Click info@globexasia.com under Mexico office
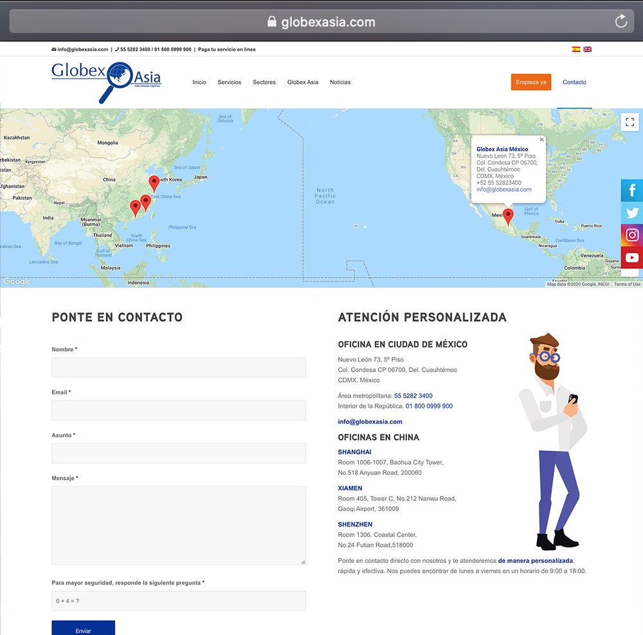 click(x=370, y=421)
